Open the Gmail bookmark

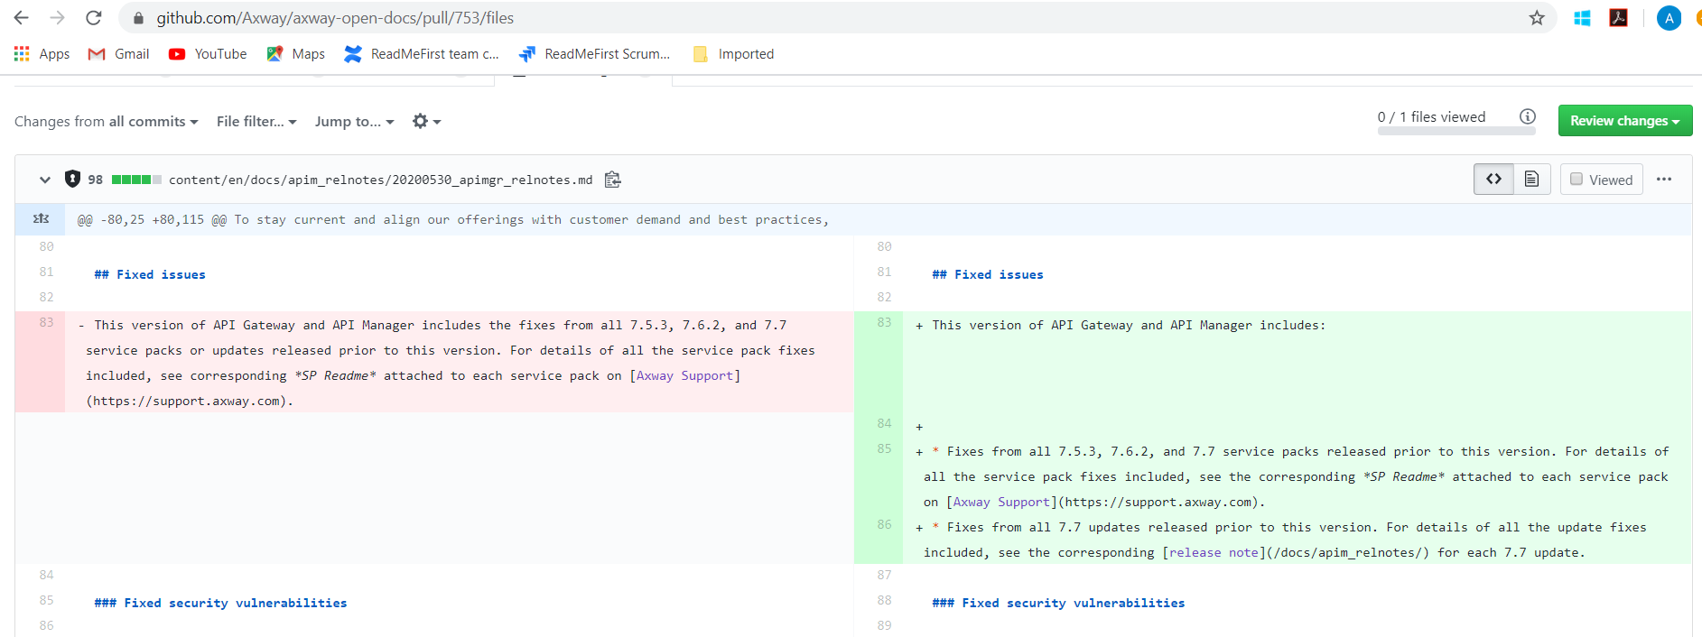[118, 54]
